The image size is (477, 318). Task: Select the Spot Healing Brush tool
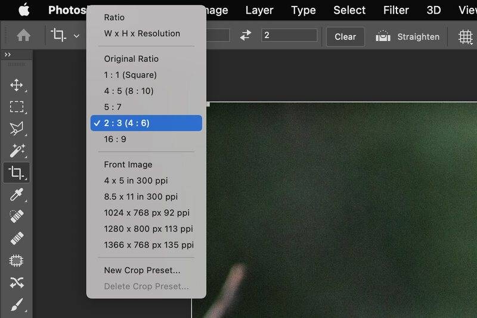coord(17,216)
